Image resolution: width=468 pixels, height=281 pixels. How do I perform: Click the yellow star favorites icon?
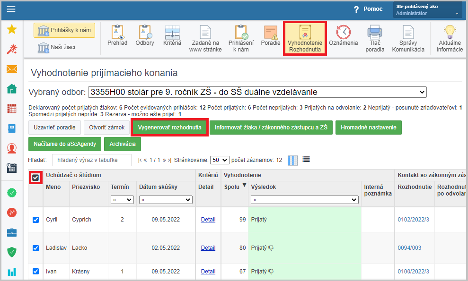coord(12,29)
